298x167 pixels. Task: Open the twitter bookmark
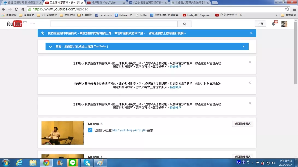pyautogui.click(x=142, y=15)
